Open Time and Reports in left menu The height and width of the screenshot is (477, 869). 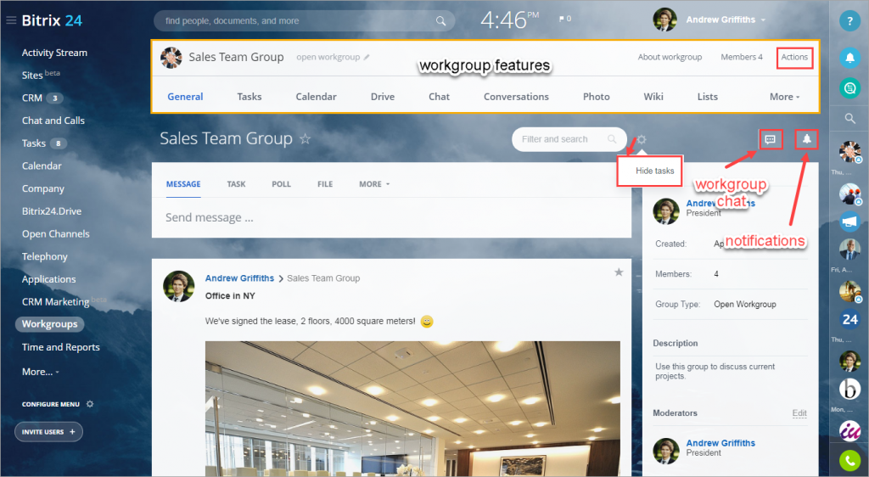[60, 347]
